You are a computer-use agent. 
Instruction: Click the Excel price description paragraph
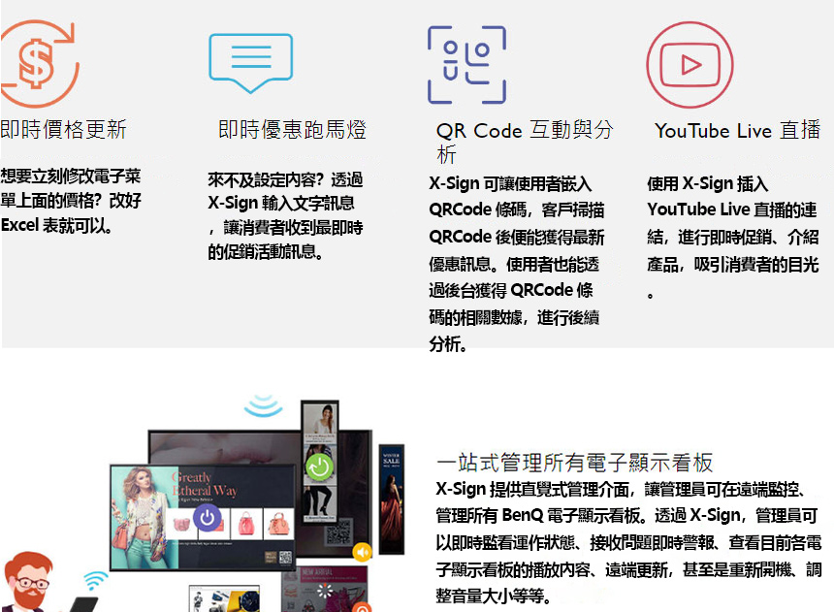tap(71, 201)
